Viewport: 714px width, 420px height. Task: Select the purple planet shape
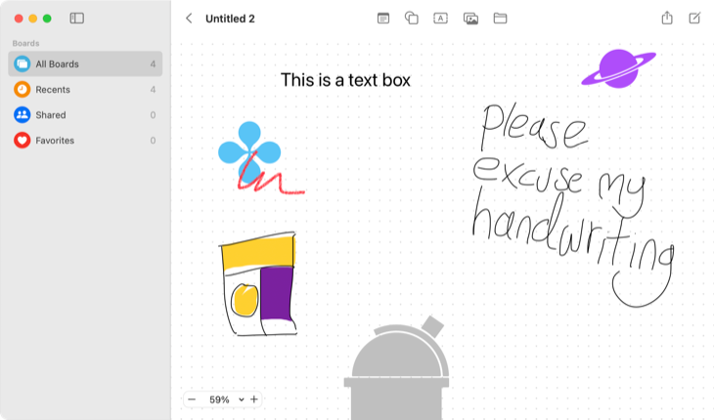click(618, 67)
